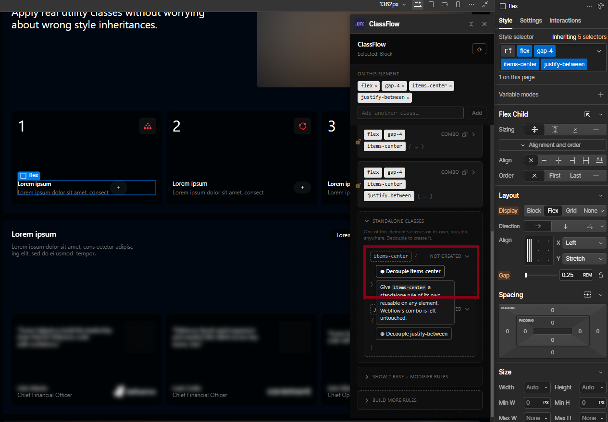Image resolution: width=608 pixels, height=422 pixels.
Task: Select the Style tab
Action: [506, 21]
